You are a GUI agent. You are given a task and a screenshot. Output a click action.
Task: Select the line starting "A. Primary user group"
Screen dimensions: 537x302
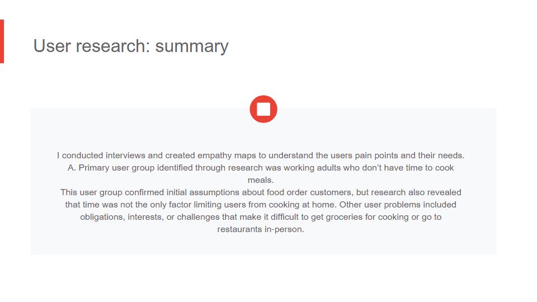[x=261, y=168]
